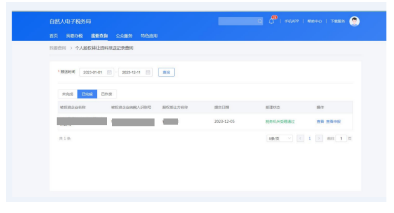Click the calendar icon for start date 2023-01-01
394x213 pixels.
tap(109, 72)
